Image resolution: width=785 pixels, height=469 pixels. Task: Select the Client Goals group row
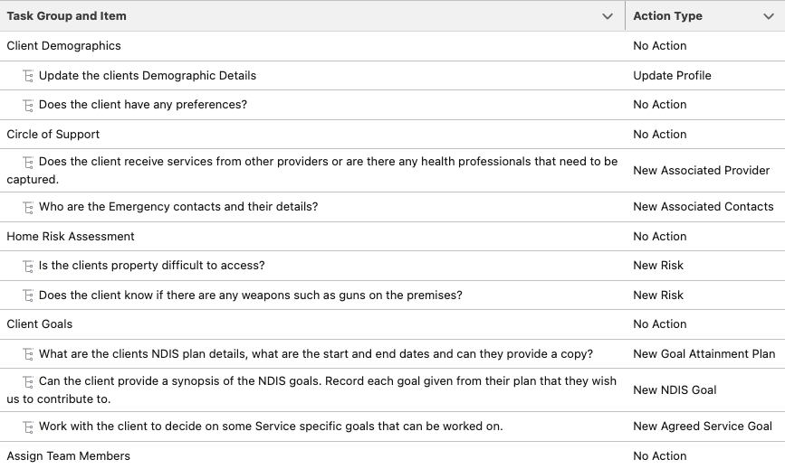(40, 324)
